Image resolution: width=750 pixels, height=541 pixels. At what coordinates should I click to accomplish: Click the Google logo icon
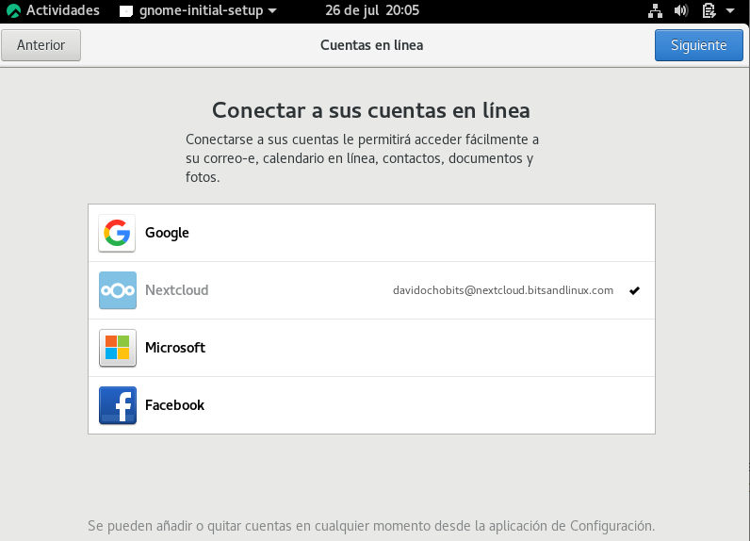pyautogui.click(x=117, y=233)
